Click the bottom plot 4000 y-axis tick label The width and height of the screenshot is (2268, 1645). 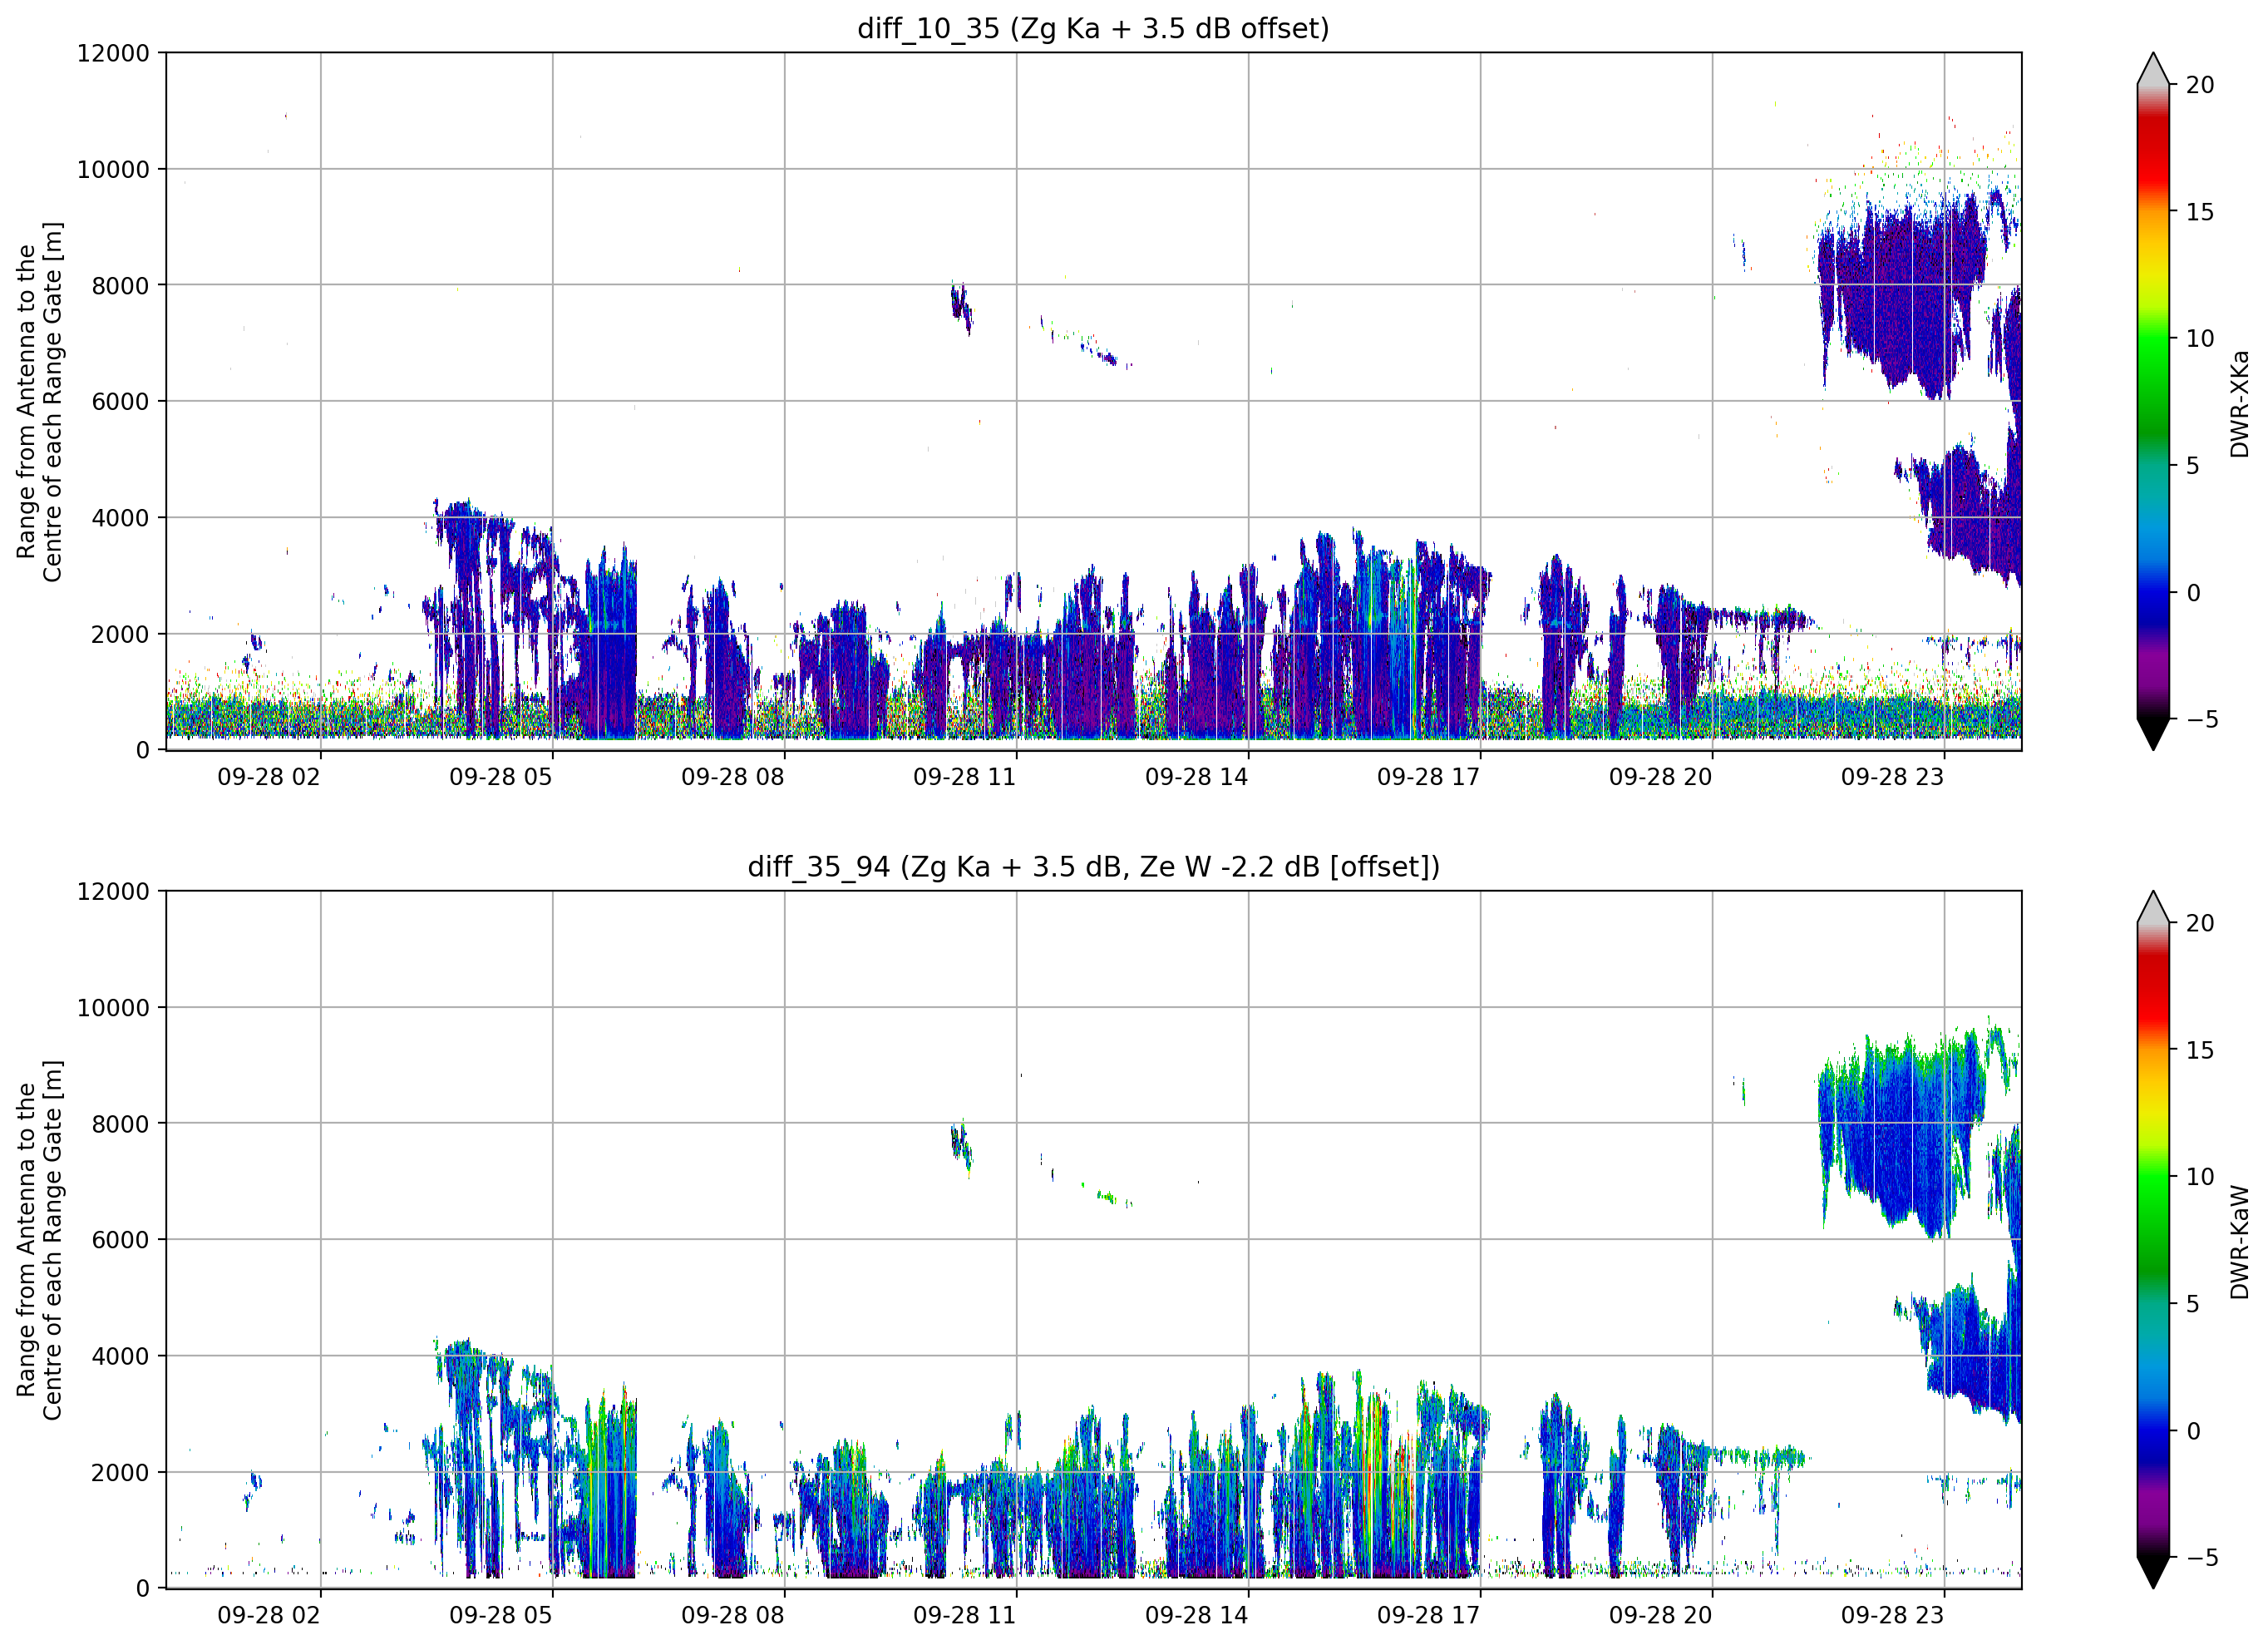pyautogui.click(x=120, y=1356)
